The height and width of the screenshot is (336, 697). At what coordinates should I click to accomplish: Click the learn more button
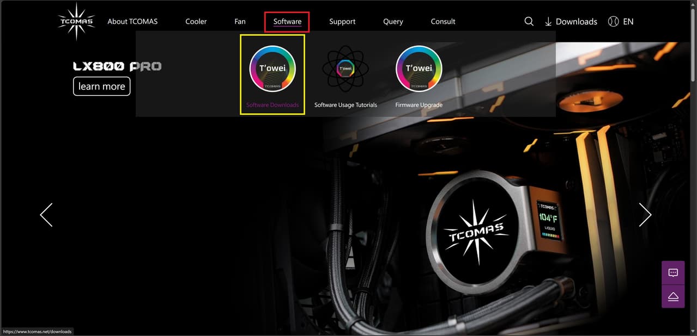pos(102,86)
